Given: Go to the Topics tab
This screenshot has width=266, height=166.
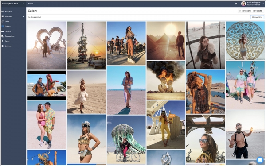Looking at the screenshot, I should tap(31, 4).
